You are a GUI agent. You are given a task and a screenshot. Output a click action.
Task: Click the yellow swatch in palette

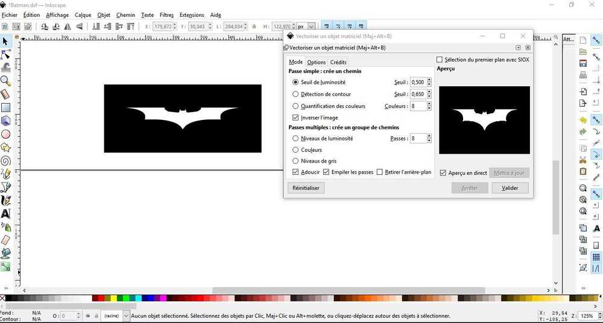tap(113, 298)
